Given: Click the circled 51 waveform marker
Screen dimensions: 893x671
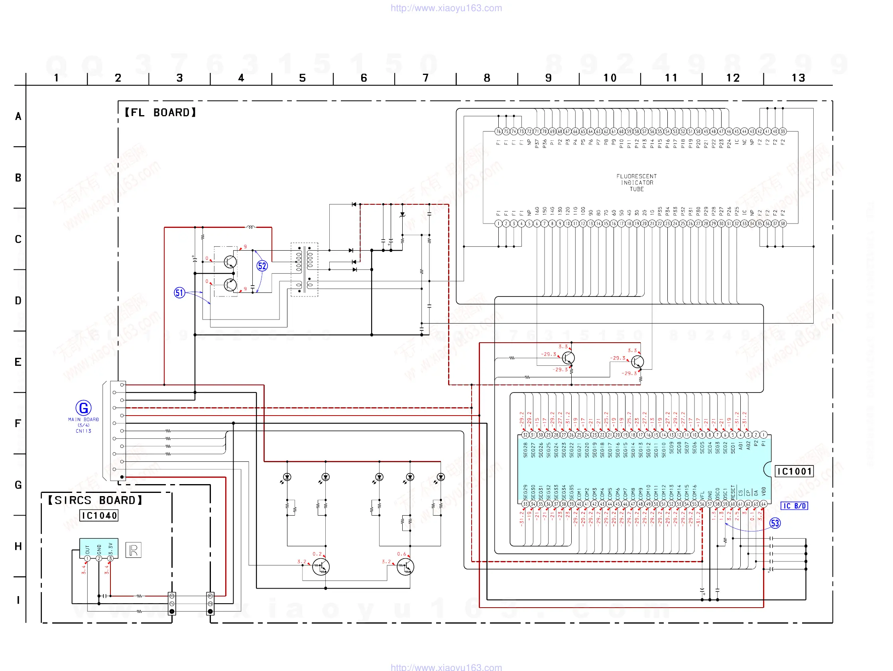Looking at the screenshot, I should pos(179,292).
